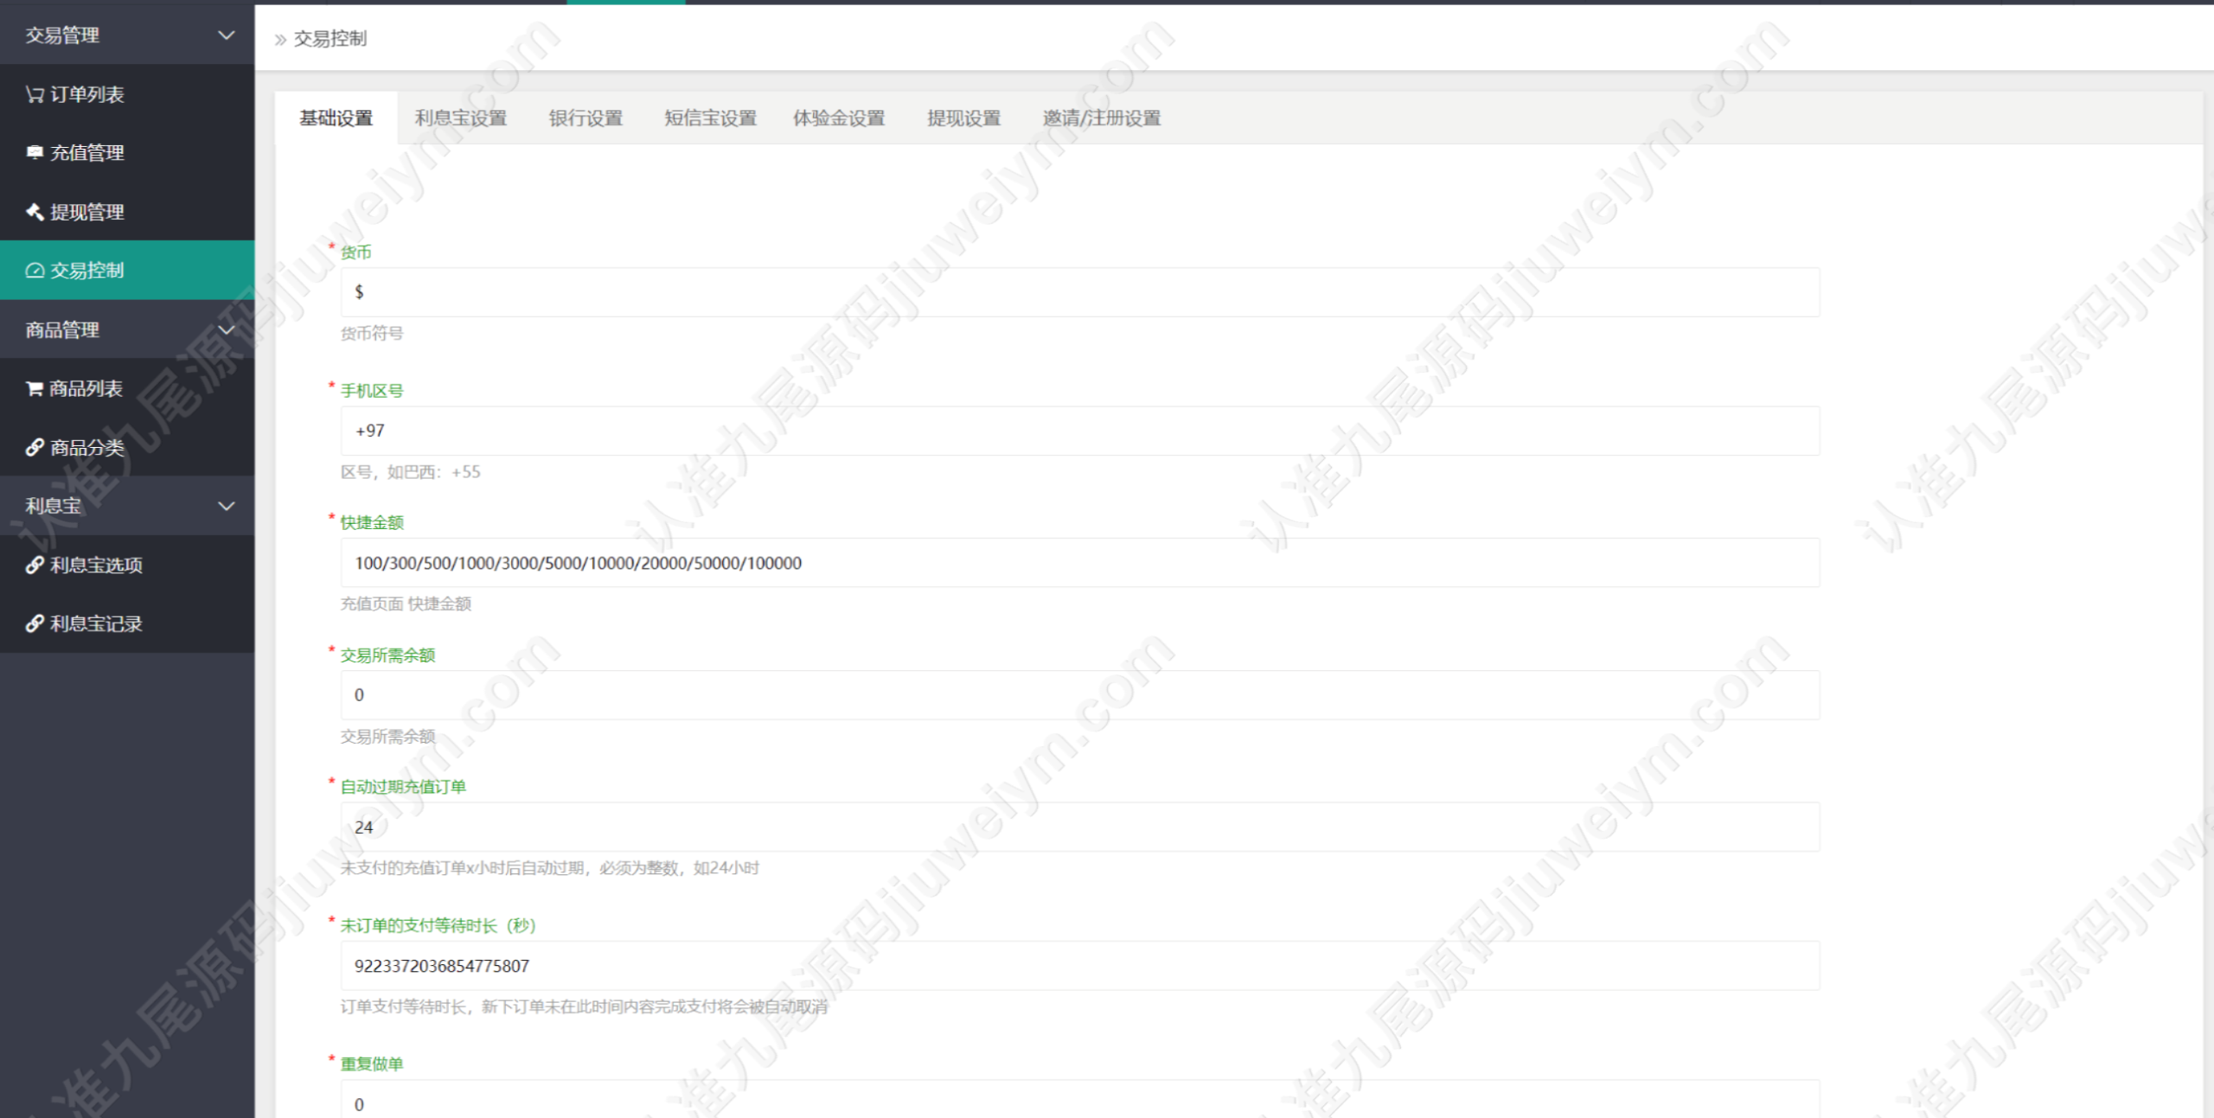This screenshot has width=2214, height=1118.
Task: Collapse the 利息宝 menu chevron
Action: click(x=227, y=507)
